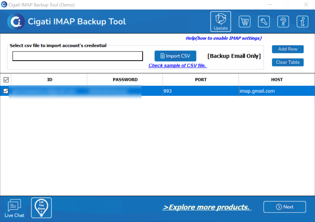Click the PASSWORD column header
The image size is (315, 222).
point(125,80)
